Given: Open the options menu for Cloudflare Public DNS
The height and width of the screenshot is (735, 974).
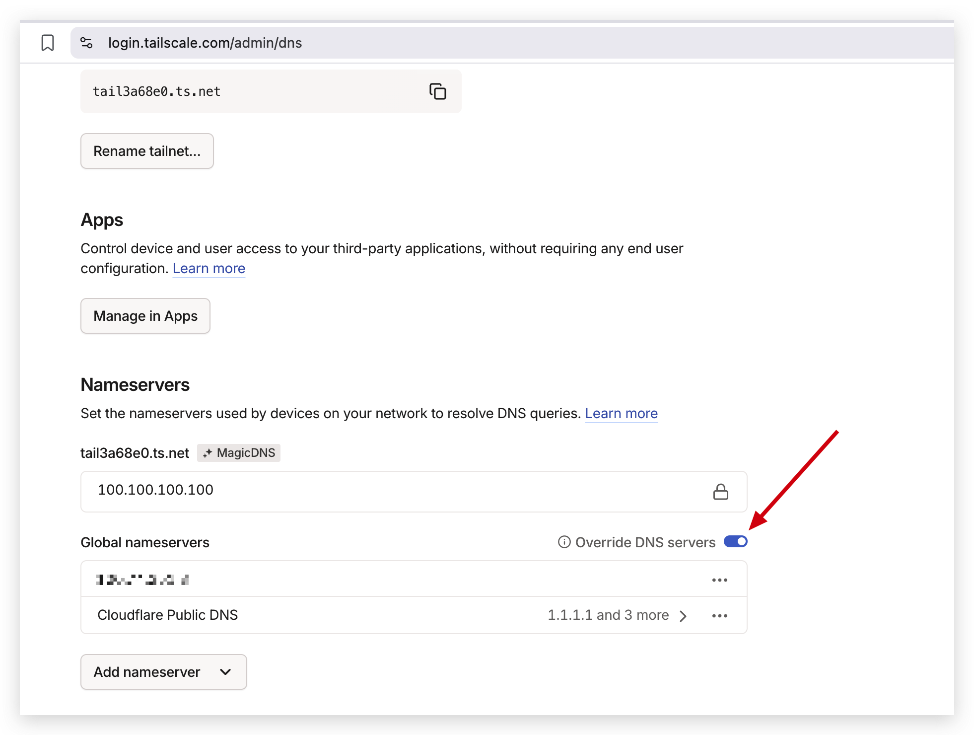Looking at the screenshot, I should [720, 615].
